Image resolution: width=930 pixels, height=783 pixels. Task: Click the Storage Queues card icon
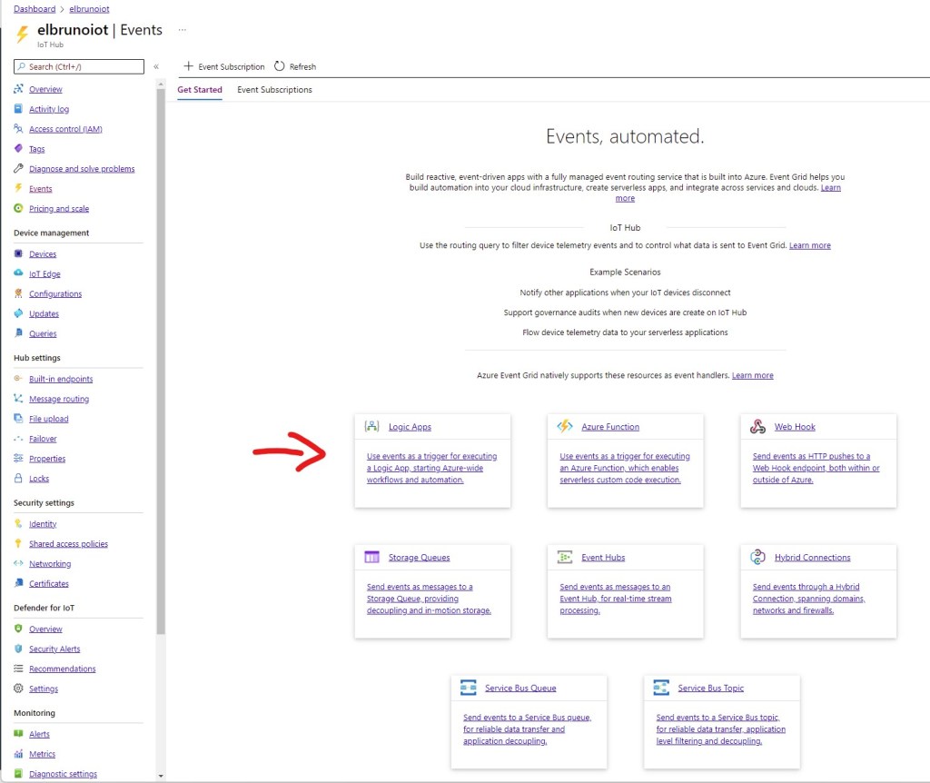pos(371,557)
